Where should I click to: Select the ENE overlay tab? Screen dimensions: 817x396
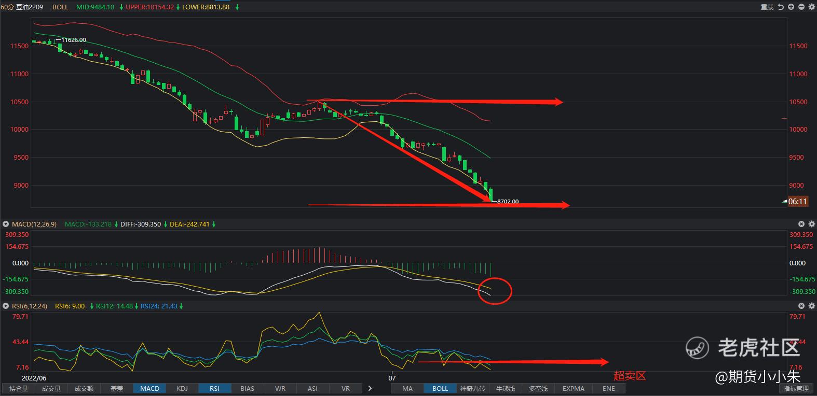[x=609, y=388]
